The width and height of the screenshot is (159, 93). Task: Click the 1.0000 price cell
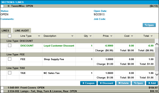109,59
